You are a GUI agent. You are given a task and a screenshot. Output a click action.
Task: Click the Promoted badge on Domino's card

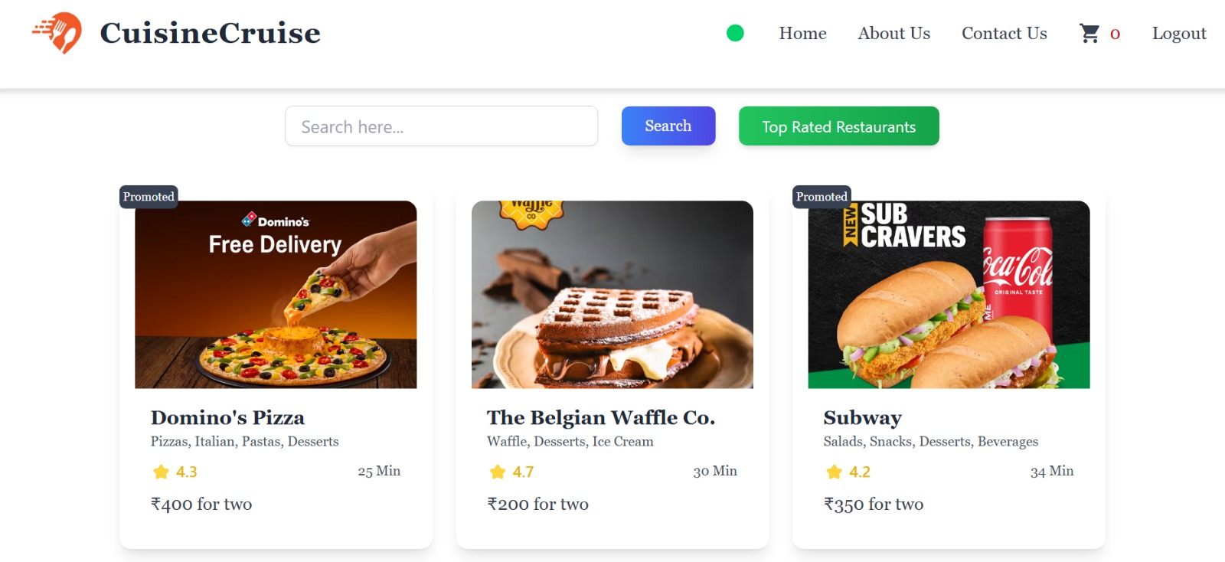click(149, 197)
